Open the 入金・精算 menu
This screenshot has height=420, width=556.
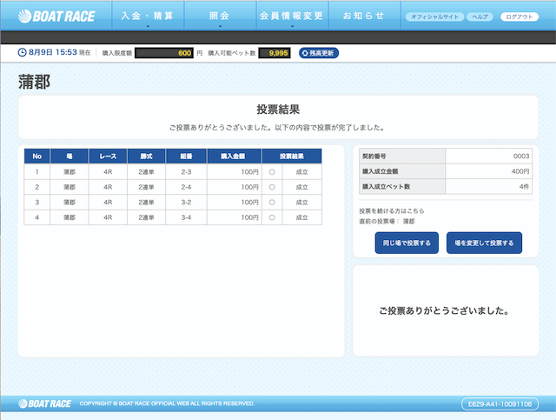click(148, 16)
